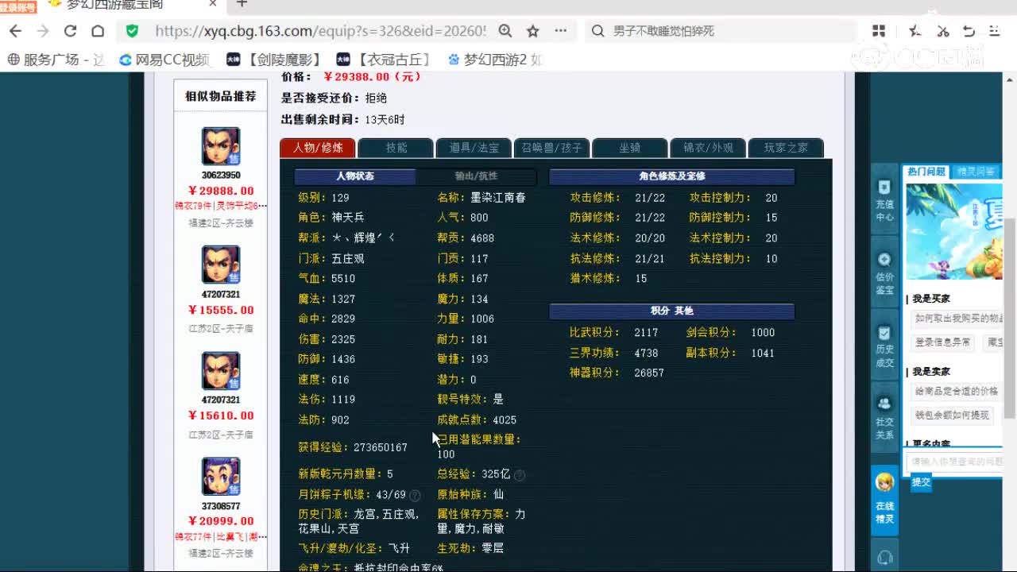Click the ￥29888.00 similar item price
1017x572 pixels.
point(221,191)
